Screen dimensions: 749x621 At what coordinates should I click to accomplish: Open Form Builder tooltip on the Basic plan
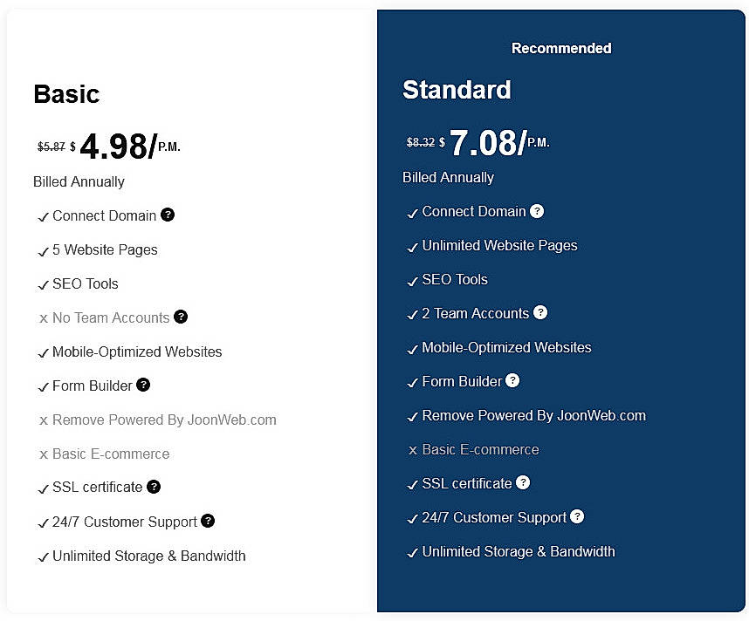click(x=143, y=386)
